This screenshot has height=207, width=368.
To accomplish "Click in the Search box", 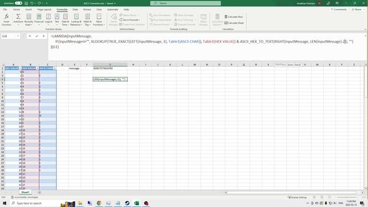I will coord(185,3).
